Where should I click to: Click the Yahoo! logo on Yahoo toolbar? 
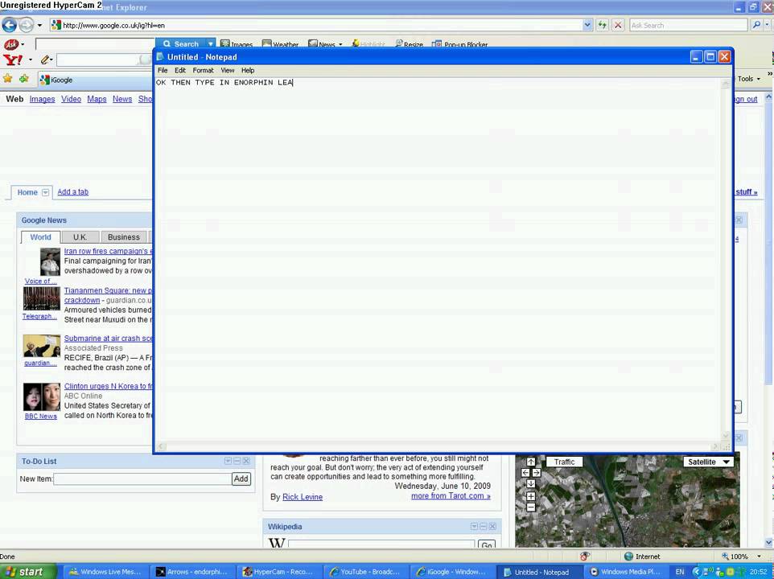13,60
